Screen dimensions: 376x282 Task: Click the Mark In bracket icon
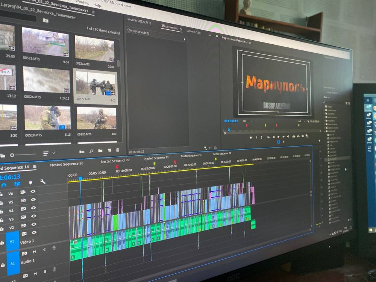click(x=257, y=137)
